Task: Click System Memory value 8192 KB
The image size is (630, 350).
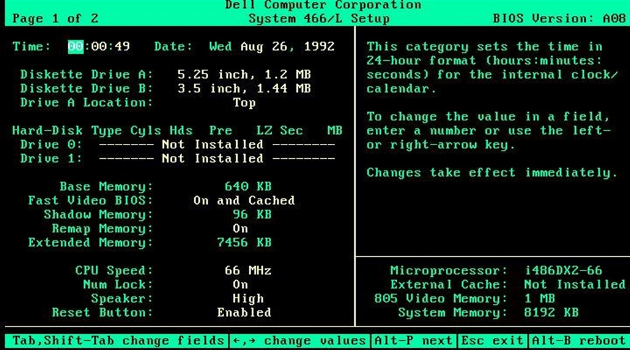Action: [x=551, y=313]
